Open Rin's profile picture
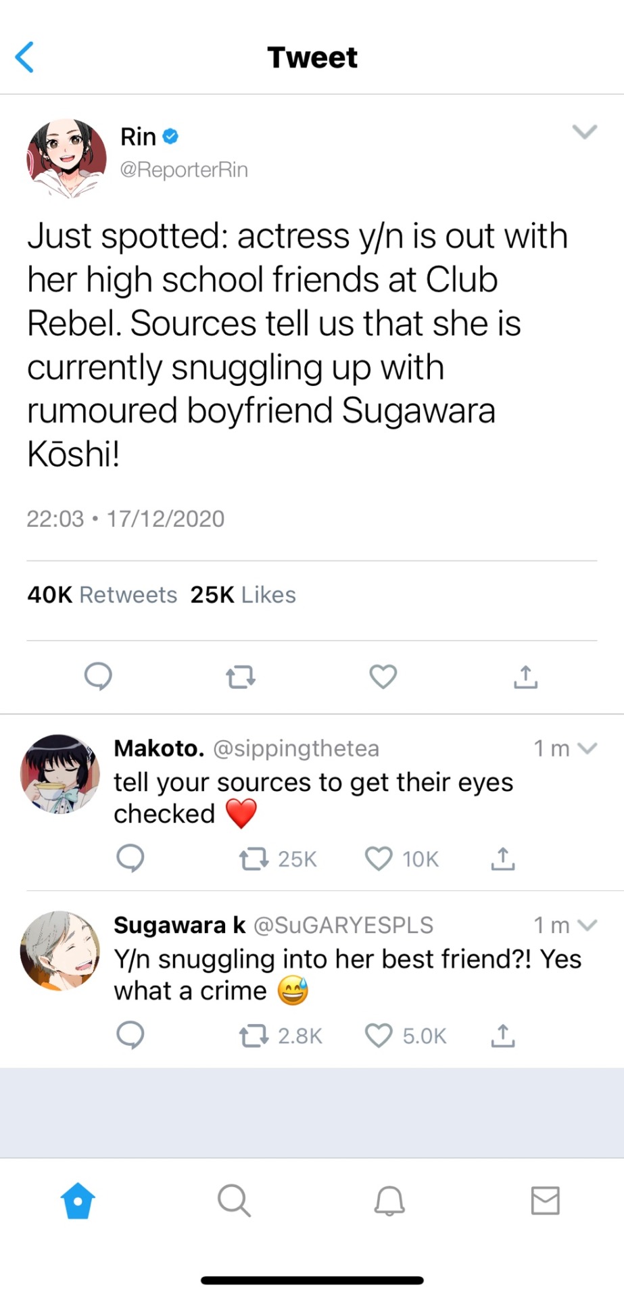This screenshot has height=1298, width=624. 66,159
